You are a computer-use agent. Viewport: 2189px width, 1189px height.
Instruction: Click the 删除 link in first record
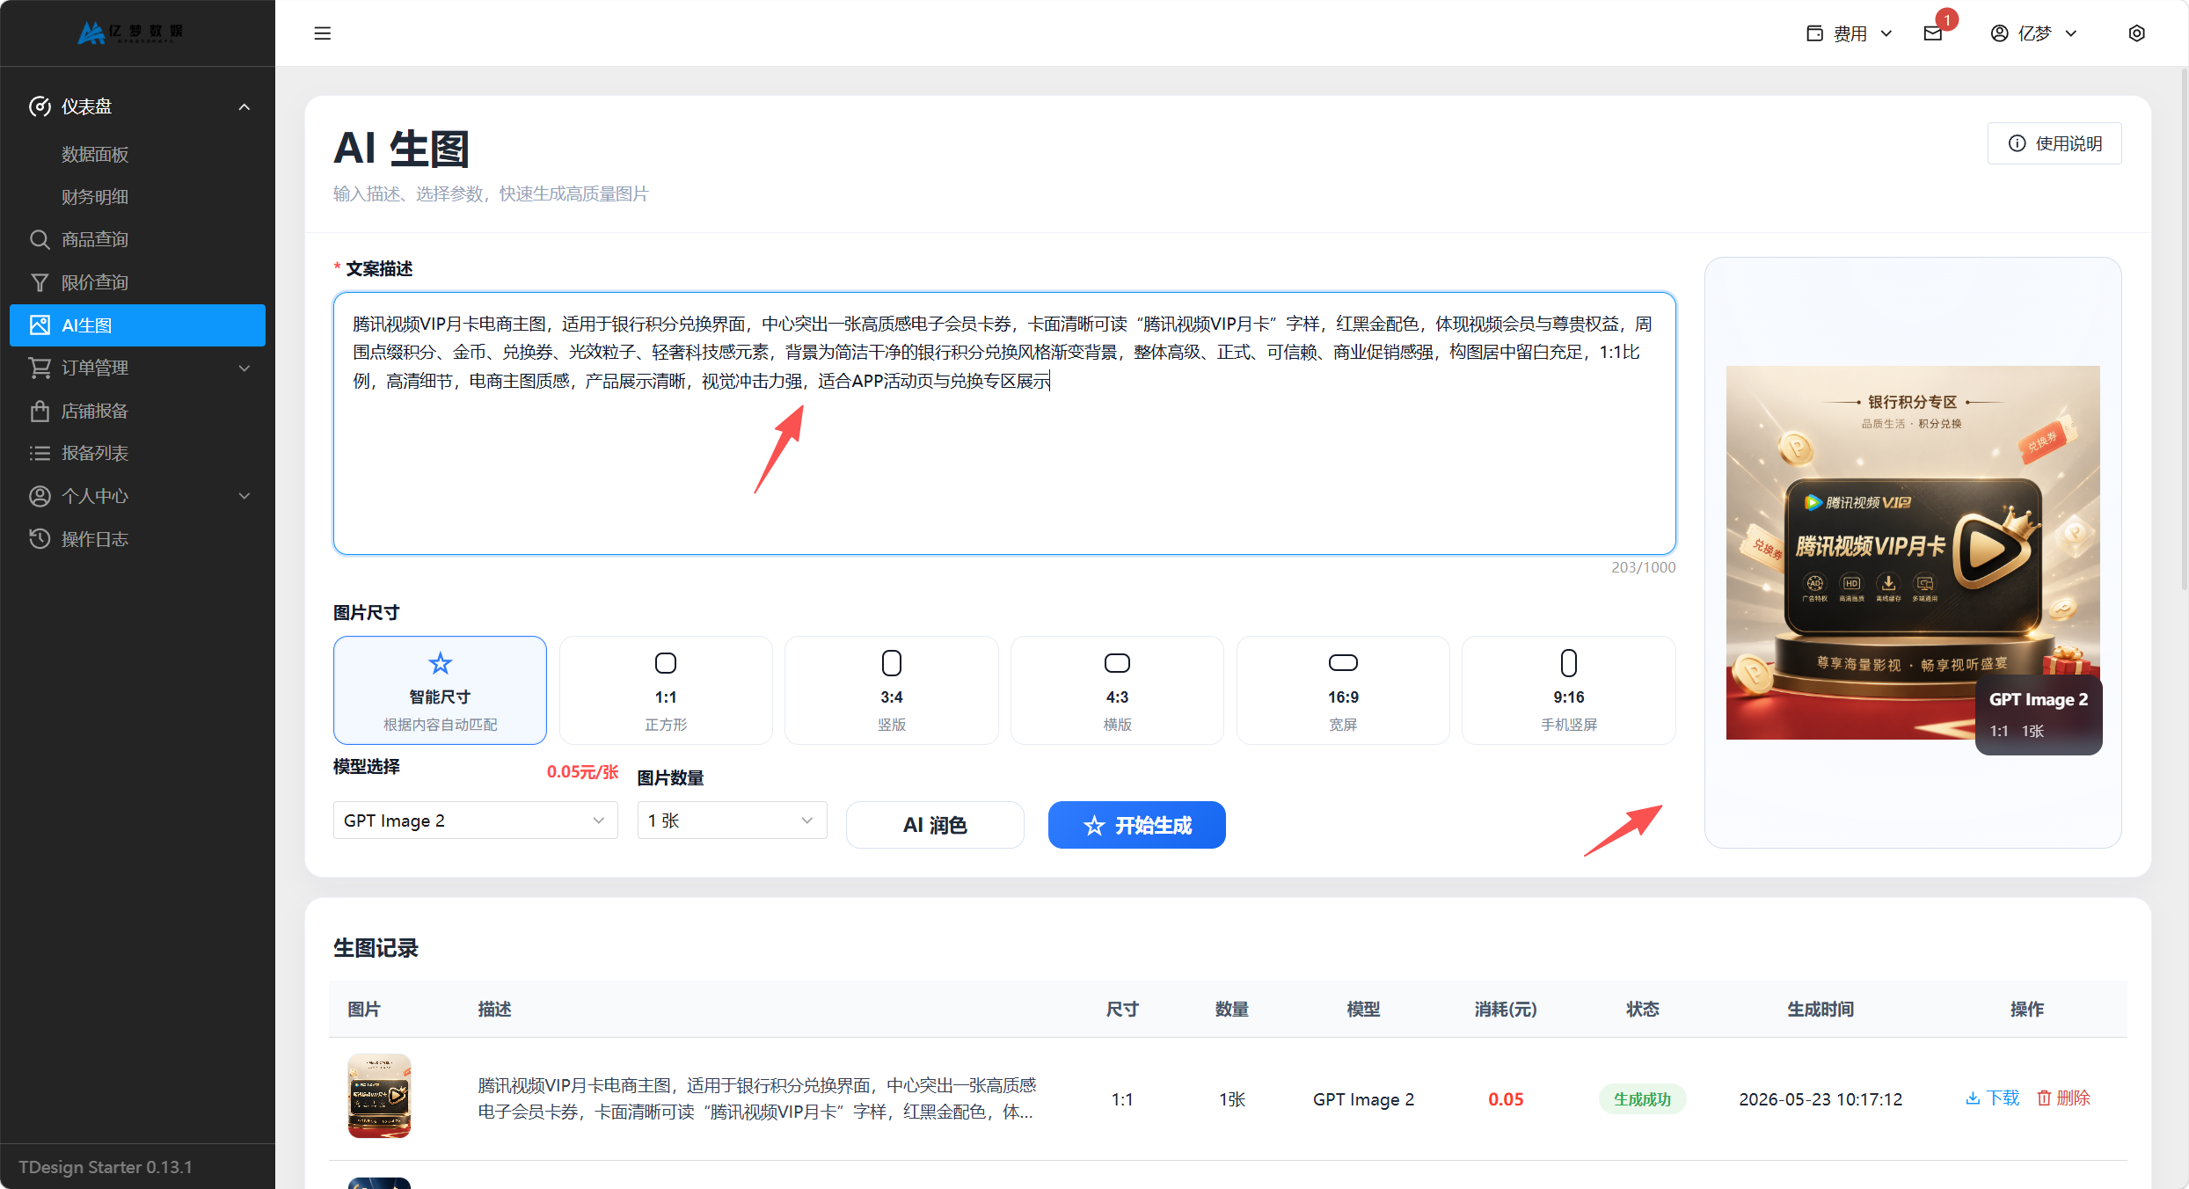2063,1098
